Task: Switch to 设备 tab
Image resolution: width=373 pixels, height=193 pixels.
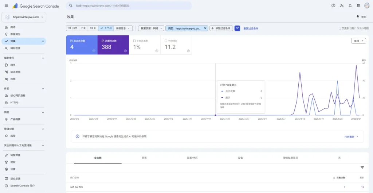Action: (x=240, y=158)
